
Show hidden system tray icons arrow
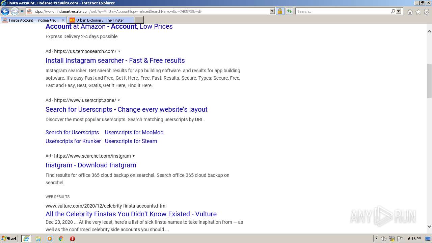coord(376,239)
